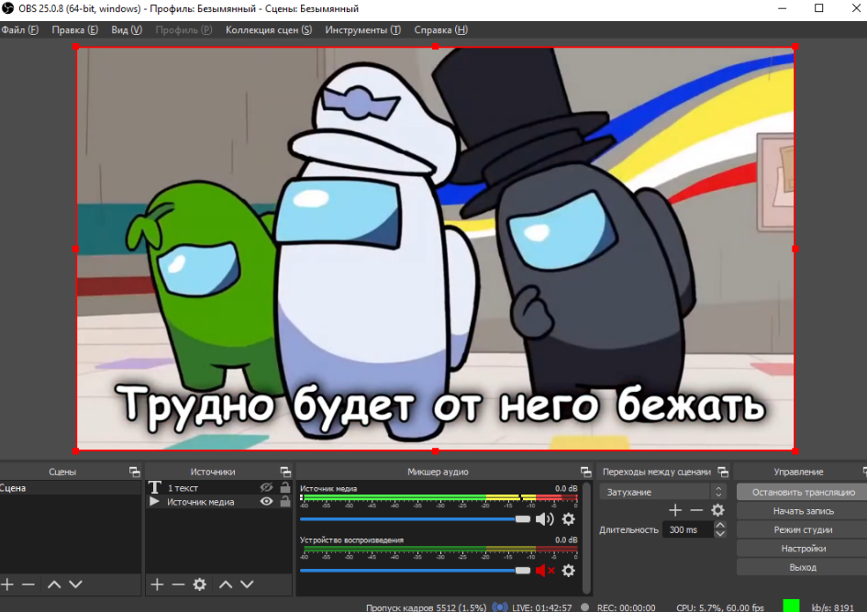Image resolution: width=867 pixels, height=612 pixels.
Task: Pop out the Сцены dock panel
Action: 134,472
